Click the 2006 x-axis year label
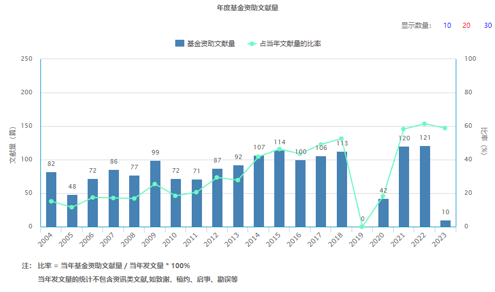495x292 pixels. click(86, 240)
